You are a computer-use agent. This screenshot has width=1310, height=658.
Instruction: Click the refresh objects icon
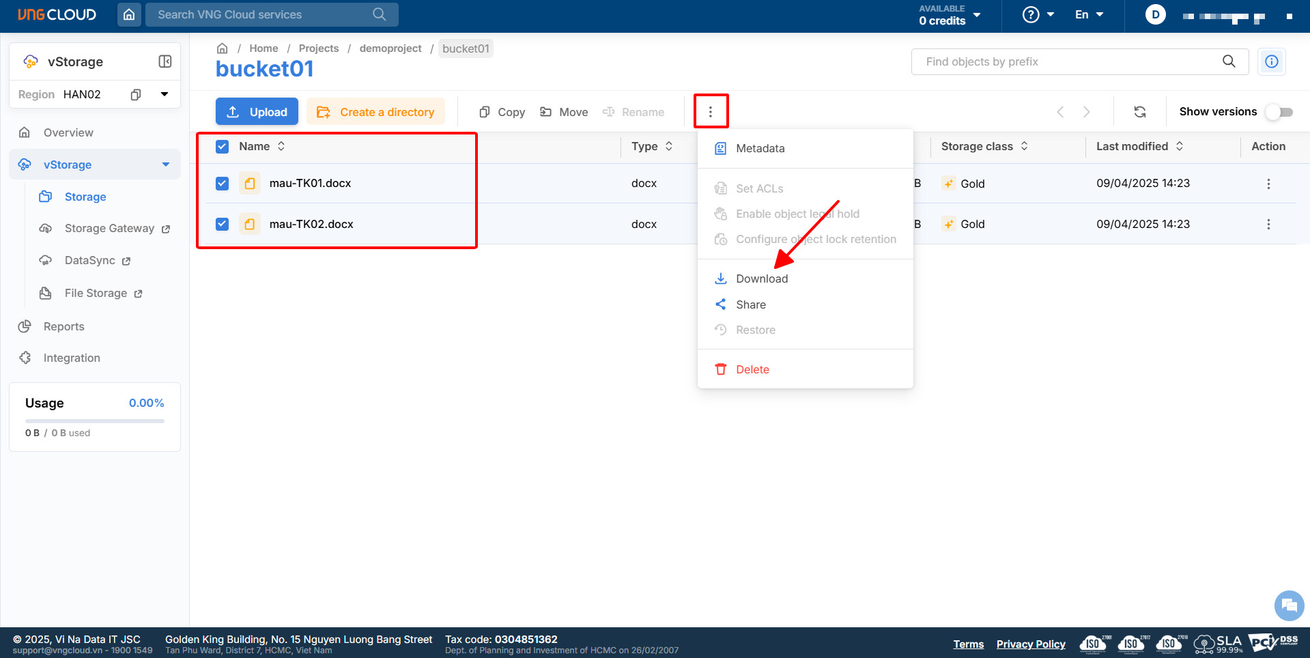click(1140, 112)
